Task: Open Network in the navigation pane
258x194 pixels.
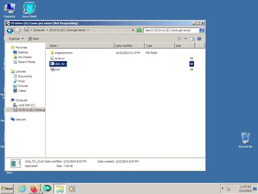Action: click(18, 119)
